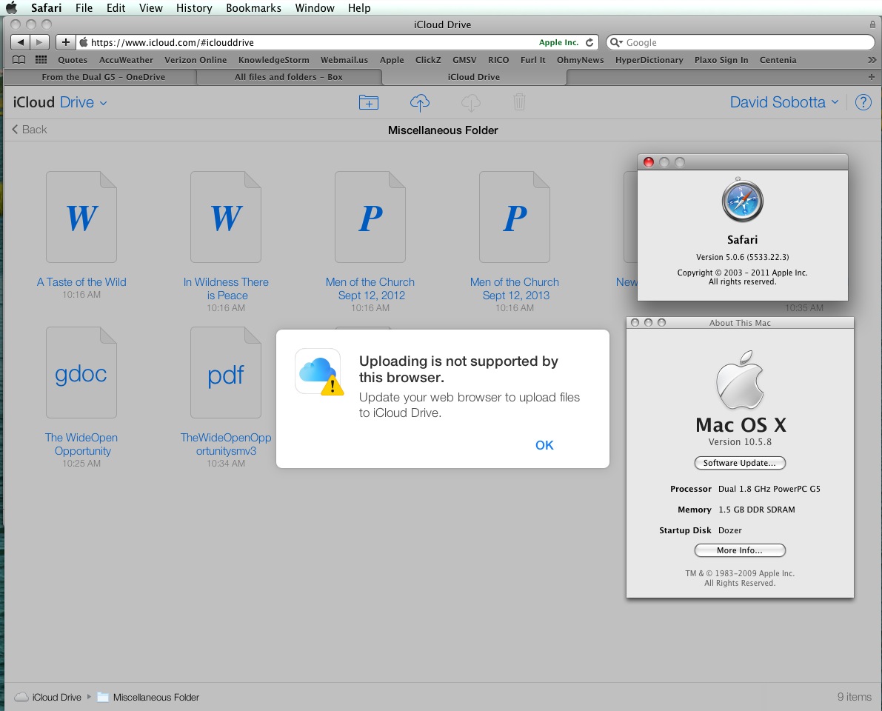
Task: Click Version 10.5.8 text in About This Mac
Action: [x=740, y=441]
